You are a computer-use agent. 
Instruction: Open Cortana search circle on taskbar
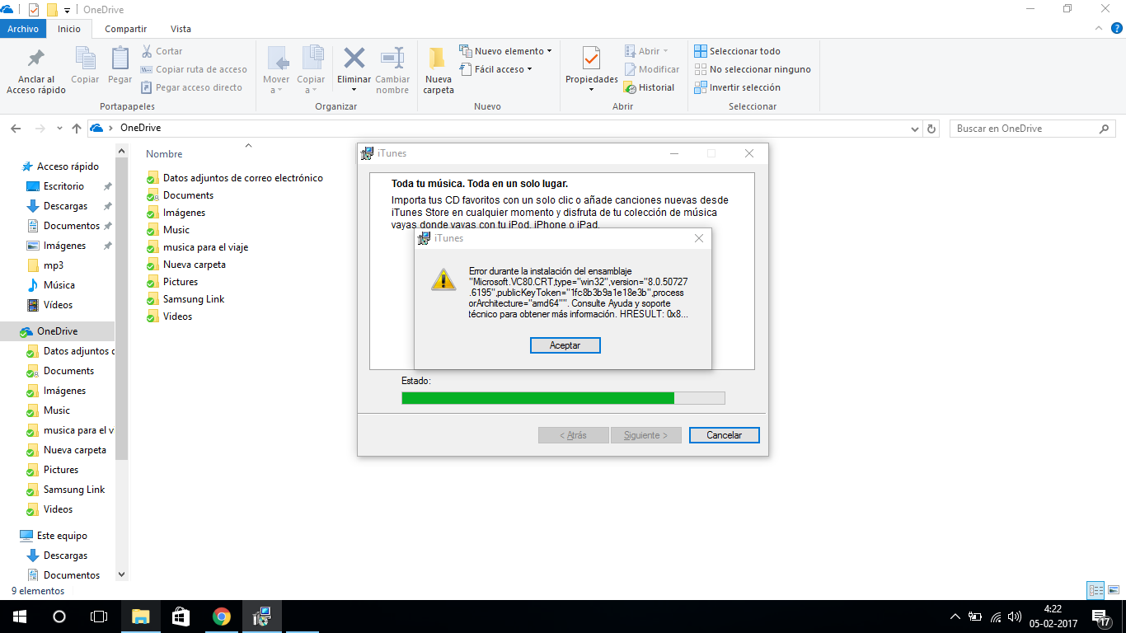coord(59,617)
